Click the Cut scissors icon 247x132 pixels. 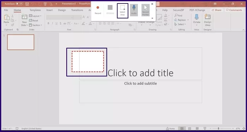coord(12,16)
